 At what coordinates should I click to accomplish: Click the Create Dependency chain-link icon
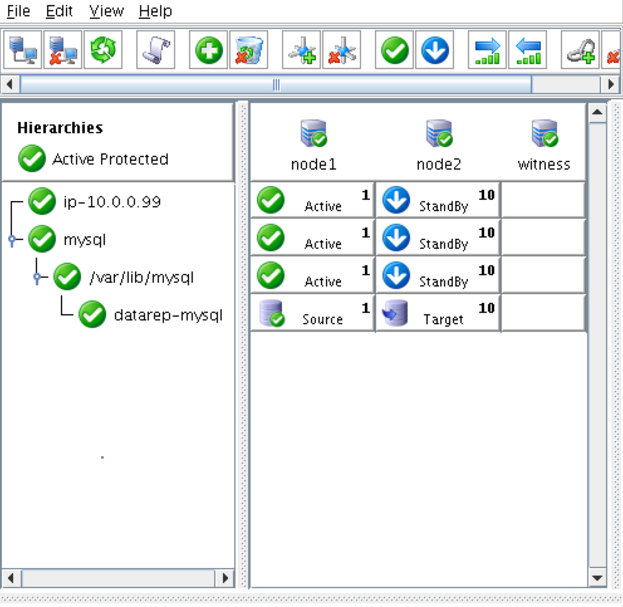(x=580, y=50)
